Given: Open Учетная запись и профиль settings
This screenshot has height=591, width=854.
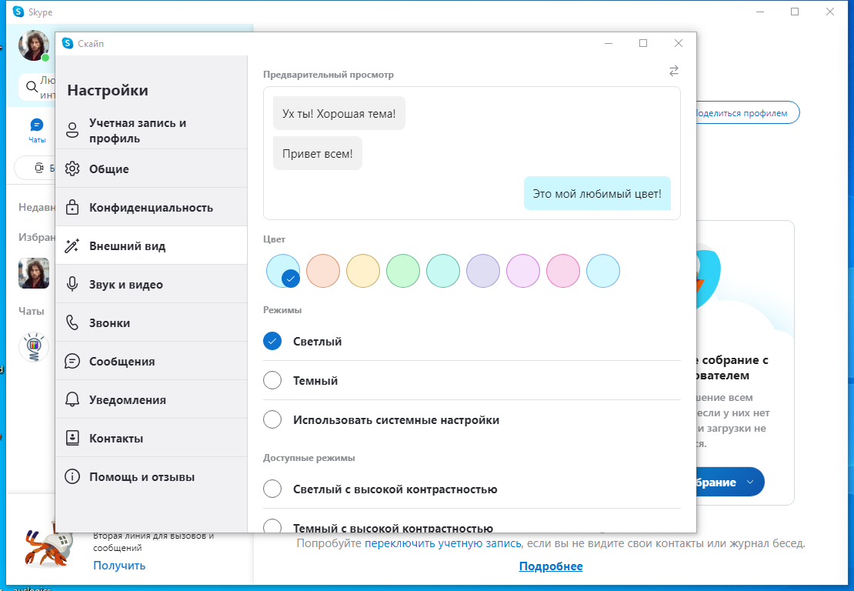Looking at the screenshot, I should coord(152,130).
